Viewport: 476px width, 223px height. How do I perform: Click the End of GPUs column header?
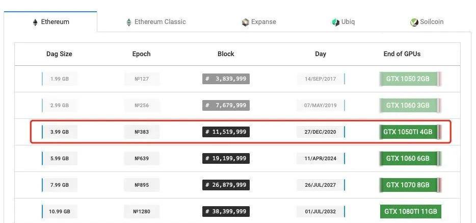[x=402, y=54]
